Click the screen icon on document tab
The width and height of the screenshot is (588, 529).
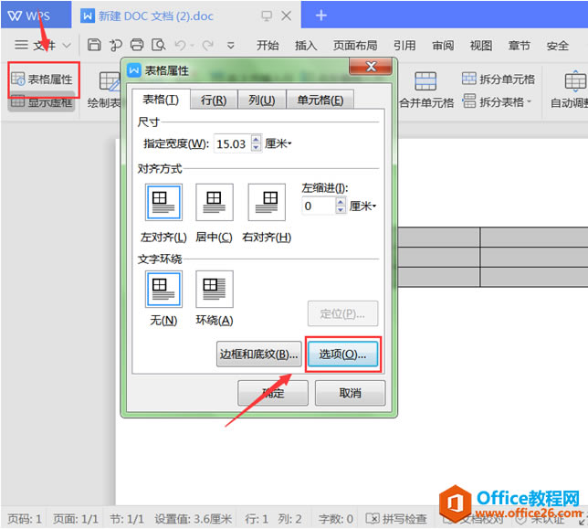coord(267,16)
